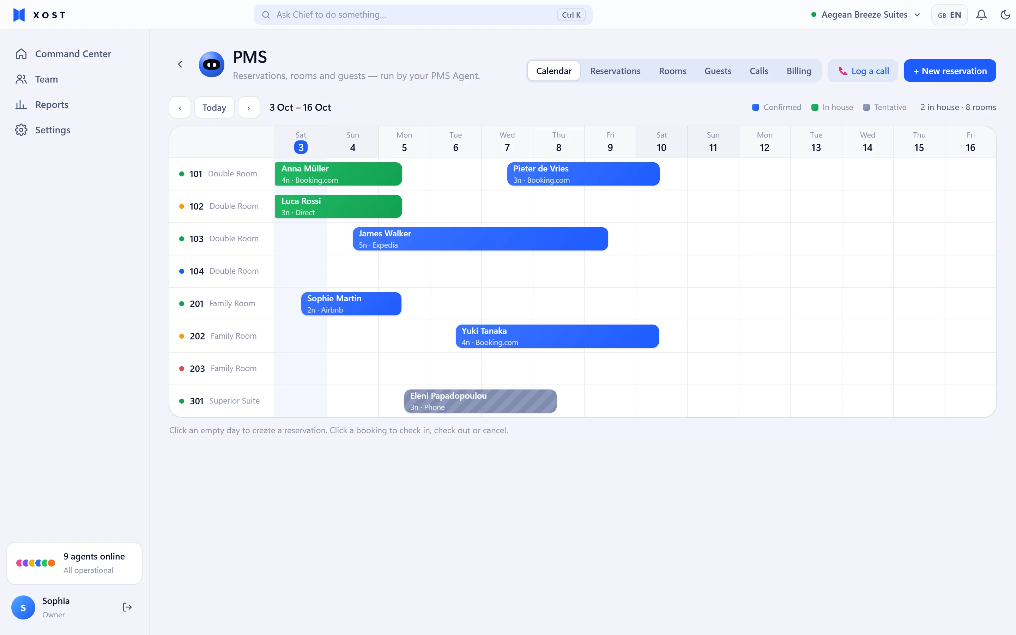Click the search magnifier icon

point(266,15)
